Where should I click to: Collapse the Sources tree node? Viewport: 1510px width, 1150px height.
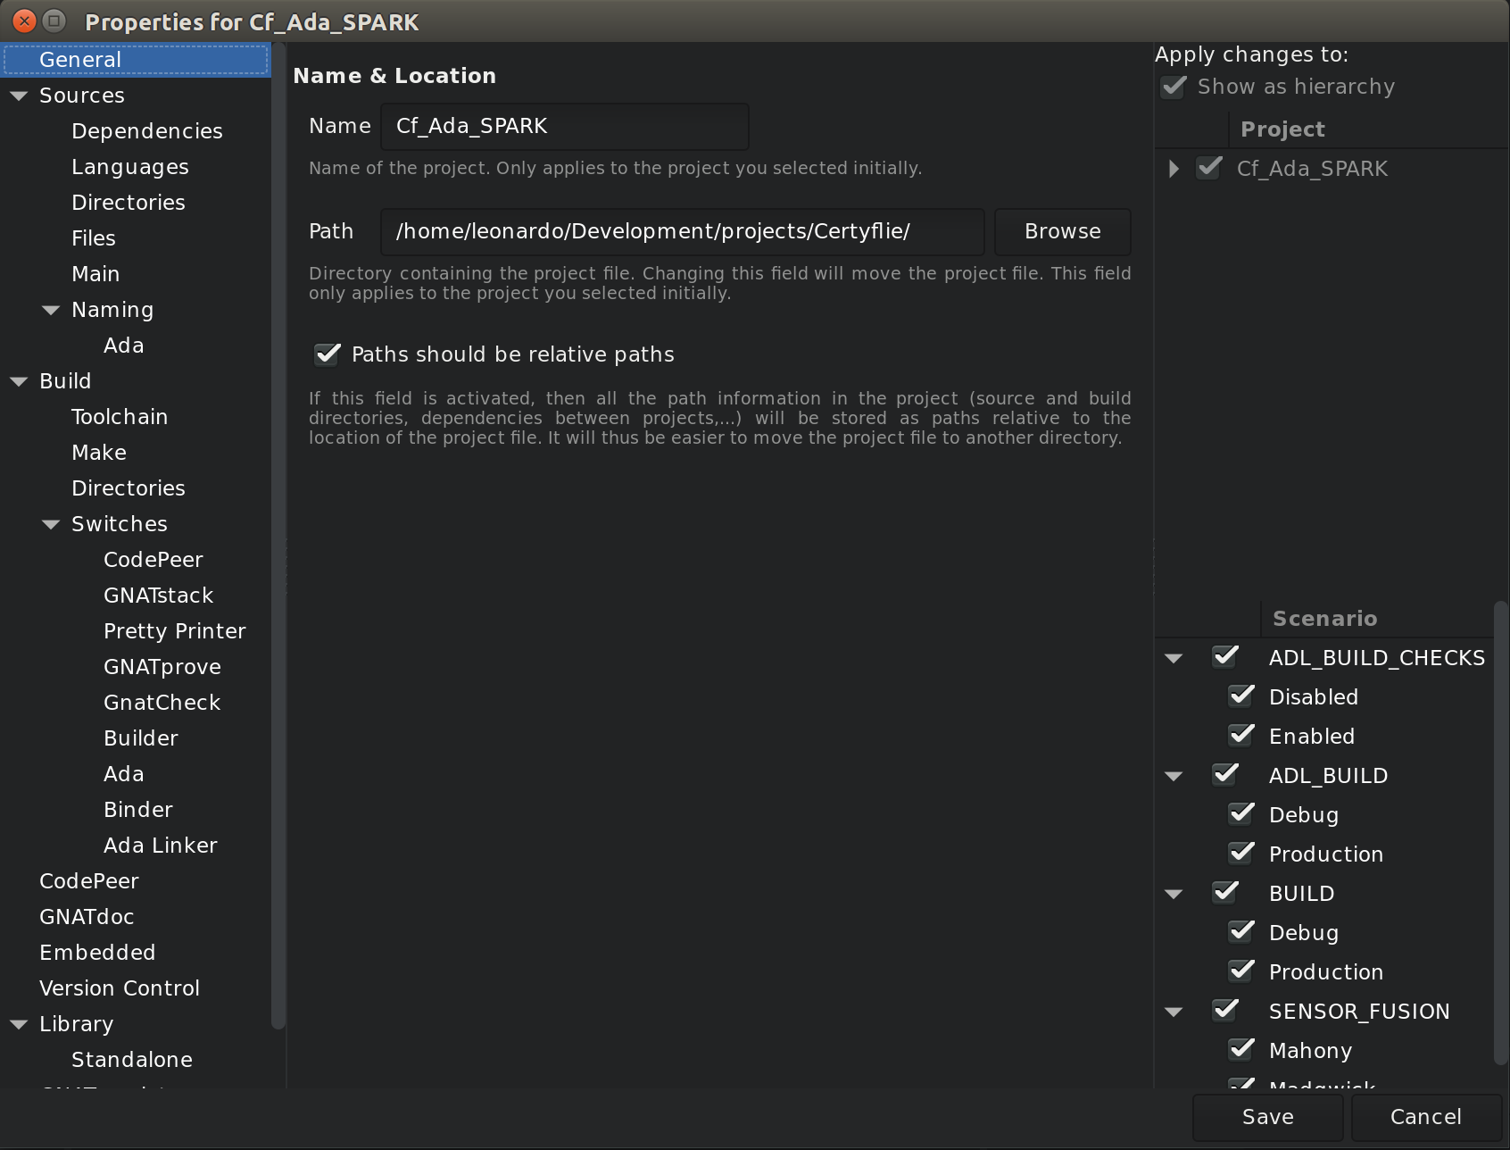pyautogui.click(x=19, y=96)
